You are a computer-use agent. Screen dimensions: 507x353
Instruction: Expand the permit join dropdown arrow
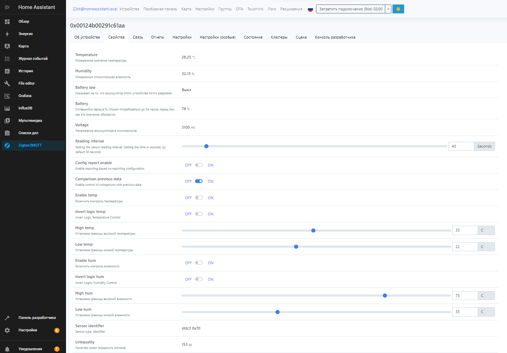coord(388,9)
